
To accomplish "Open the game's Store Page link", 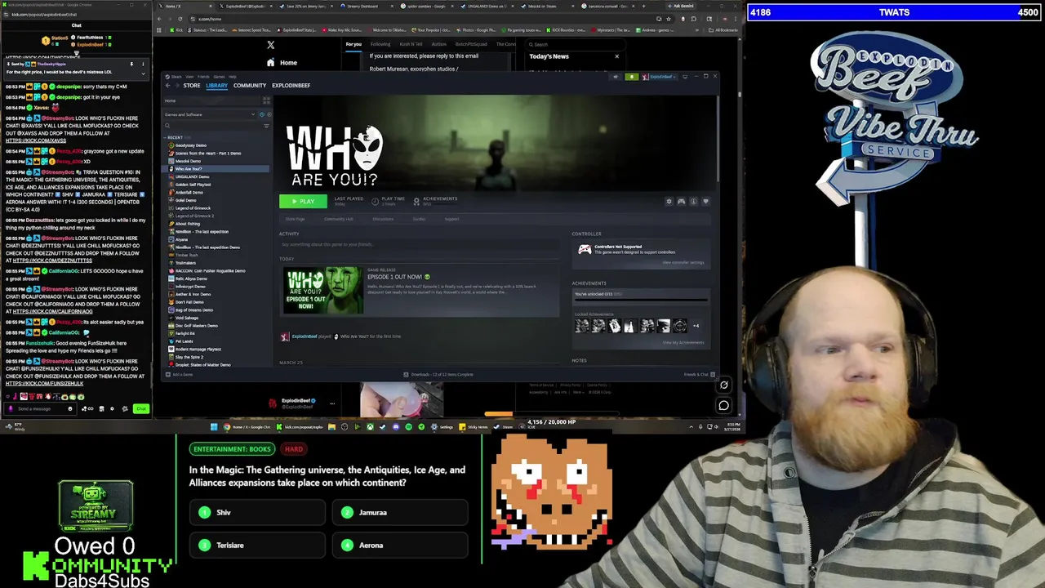I will click(x=295, y=219).
